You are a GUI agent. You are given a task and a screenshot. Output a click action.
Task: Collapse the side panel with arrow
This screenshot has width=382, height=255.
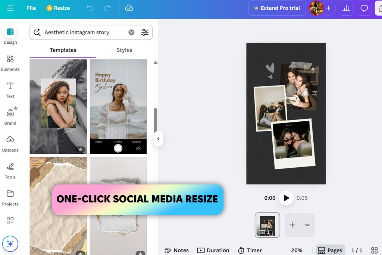tap(158, 139)
